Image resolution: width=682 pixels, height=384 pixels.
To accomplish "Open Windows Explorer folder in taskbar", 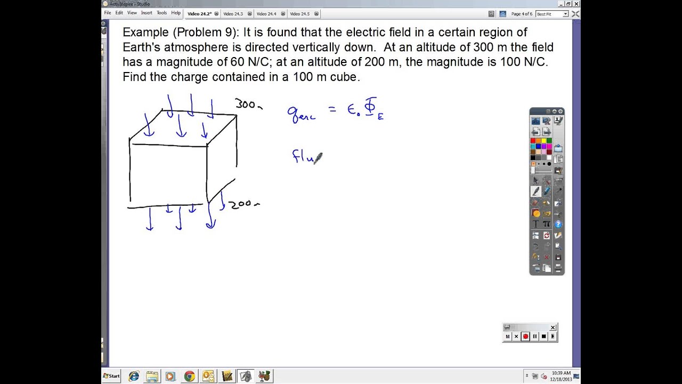I will [152, 377].
